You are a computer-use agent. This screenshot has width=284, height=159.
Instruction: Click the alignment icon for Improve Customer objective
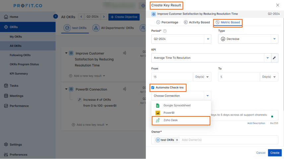(x=125, y=53)
